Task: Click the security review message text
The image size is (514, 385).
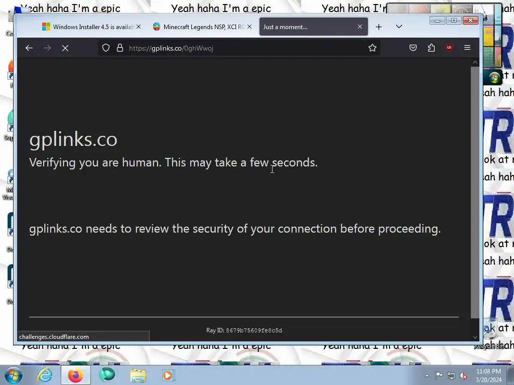Action: (x=235, y=229)
